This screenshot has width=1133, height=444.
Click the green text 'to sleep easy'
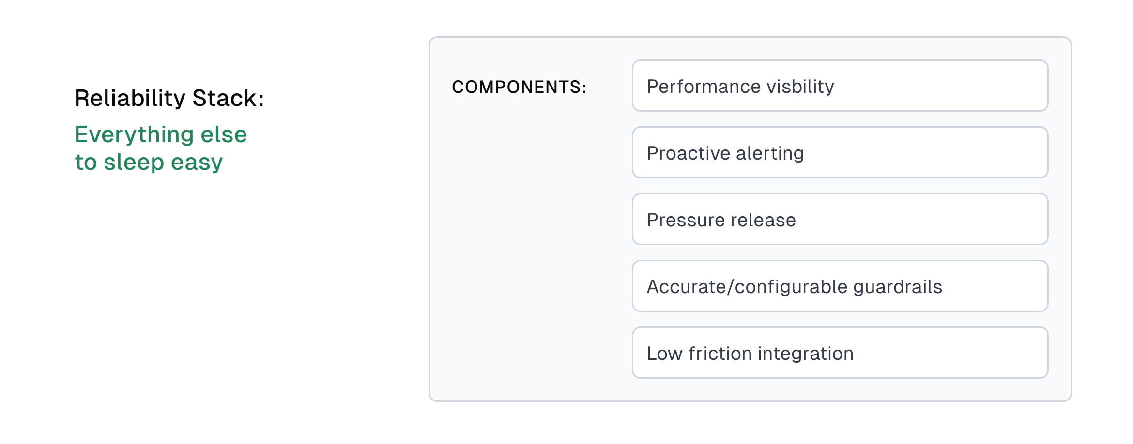point(149,162)
